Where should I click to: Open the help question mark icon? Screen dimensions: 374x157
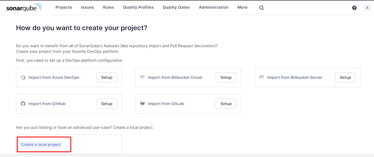coord(354,8)
